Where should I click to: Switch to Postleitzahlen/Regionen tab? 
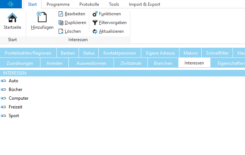tap(28, 53)
